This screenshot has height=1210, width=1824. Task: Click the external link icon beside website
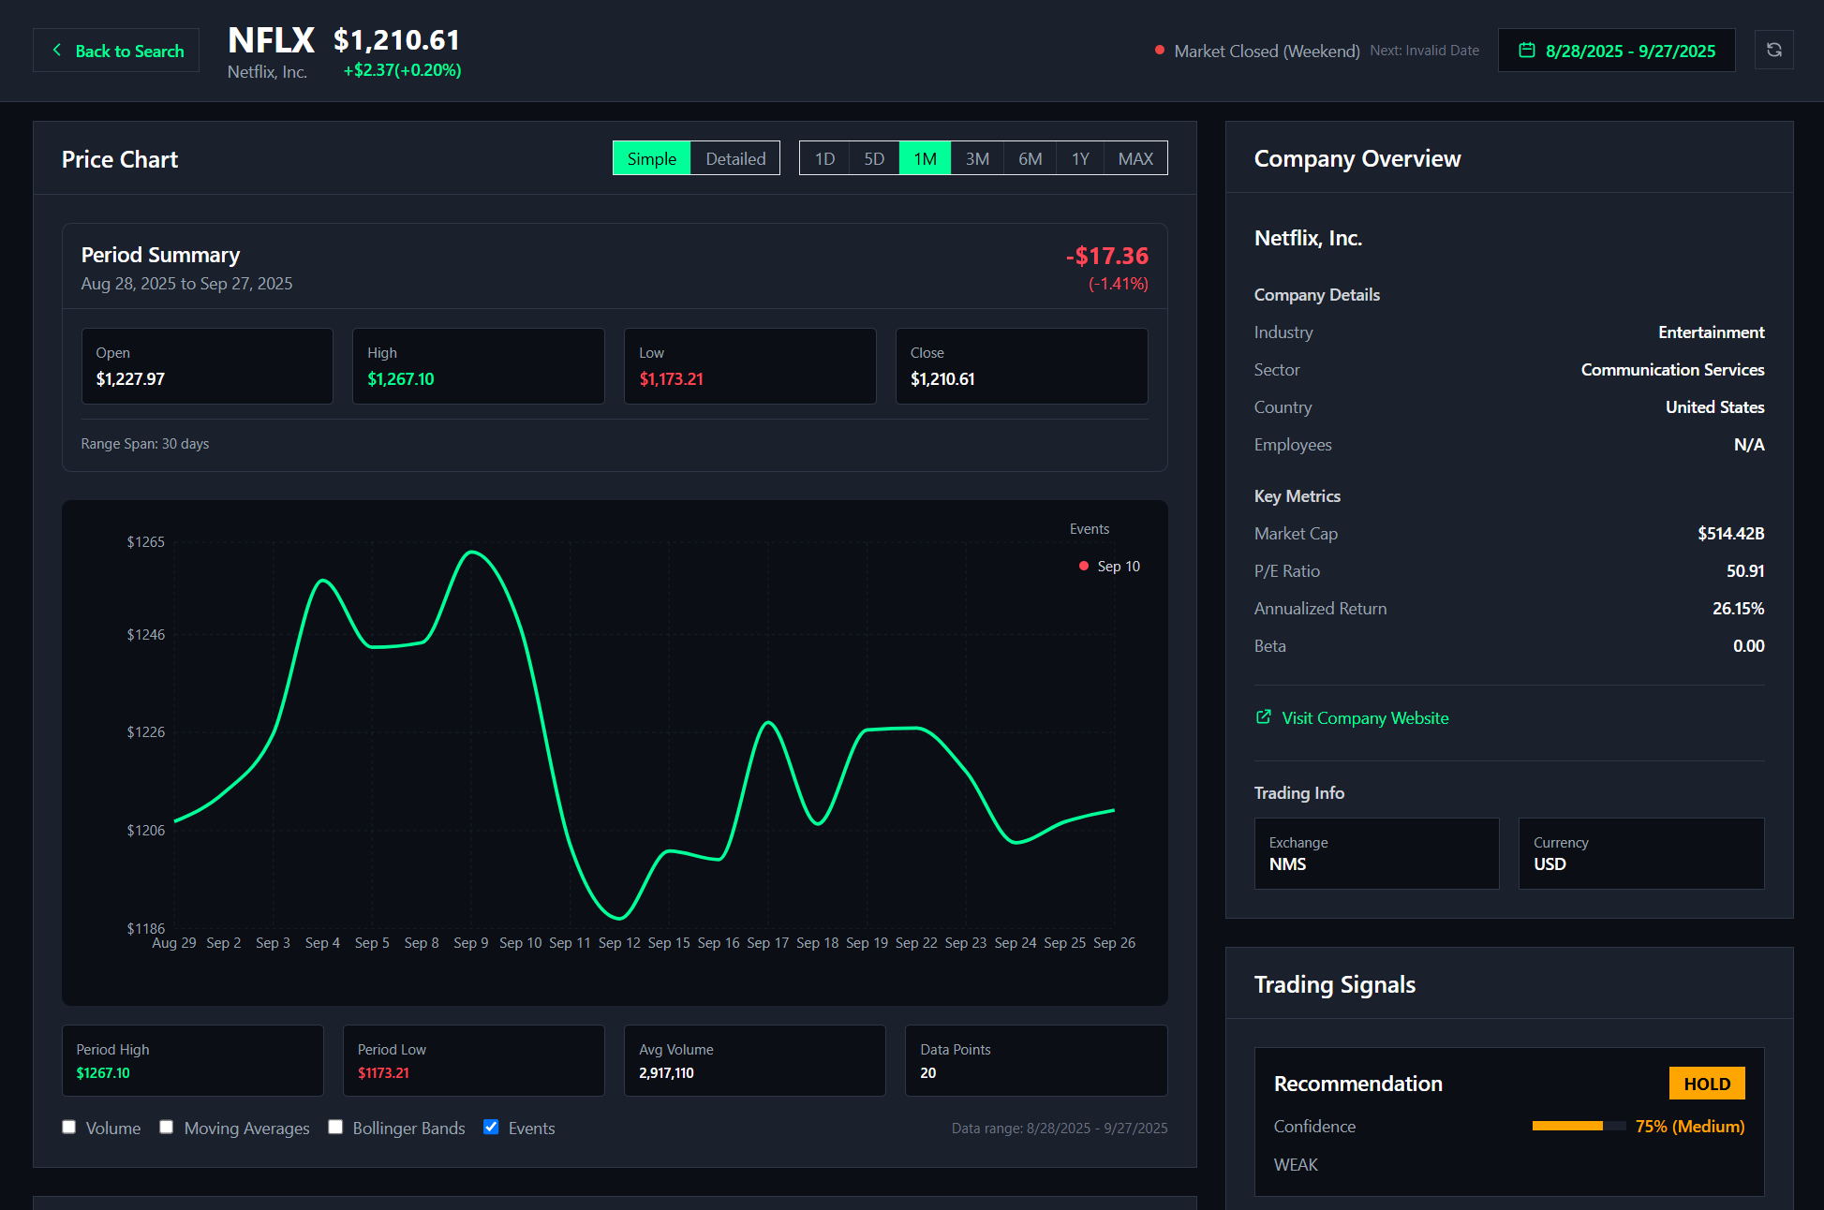(x=1264, y=717)
